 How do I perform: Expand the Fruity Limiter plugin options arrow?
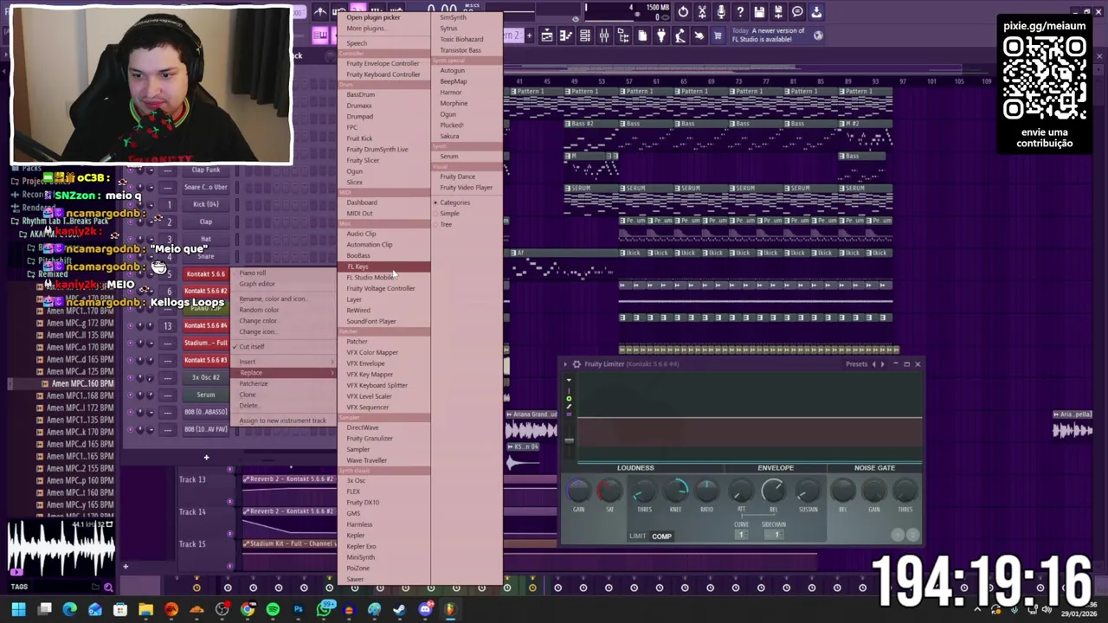pyautogui.click(x=566, y=364)
